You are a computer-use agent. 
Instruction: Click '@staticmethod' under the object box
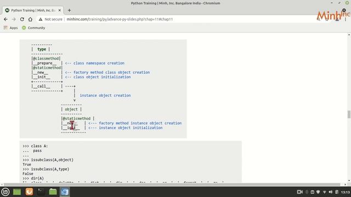(77, 119)
